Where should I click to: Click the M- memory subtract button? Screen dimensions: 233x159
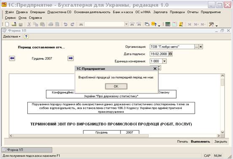[203, 24]
